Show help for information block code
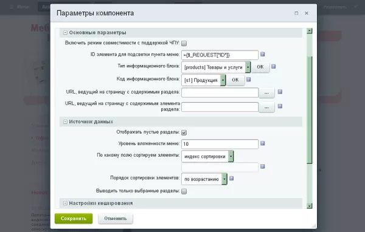 (248, 80)
